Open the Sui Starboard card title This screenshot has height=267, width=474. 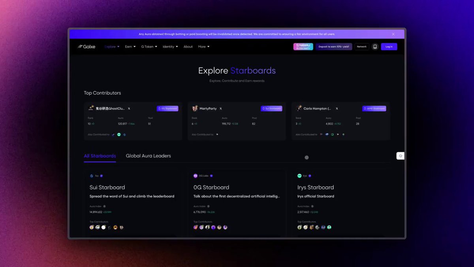tap(107, 187)
